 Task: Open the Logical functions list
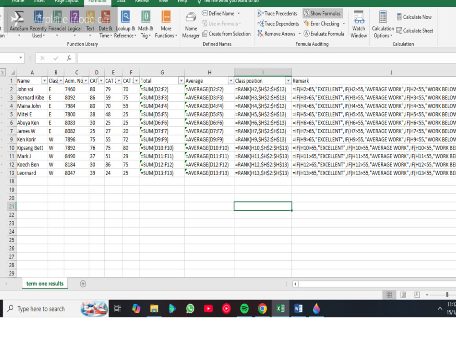point(74,24)
